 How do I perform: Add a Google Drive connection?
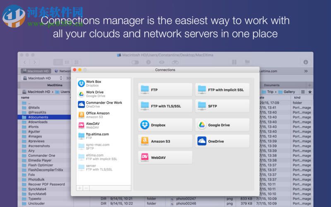(x=222, y=125)
